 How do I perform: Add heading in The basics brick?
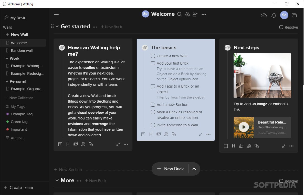[151, 134]
